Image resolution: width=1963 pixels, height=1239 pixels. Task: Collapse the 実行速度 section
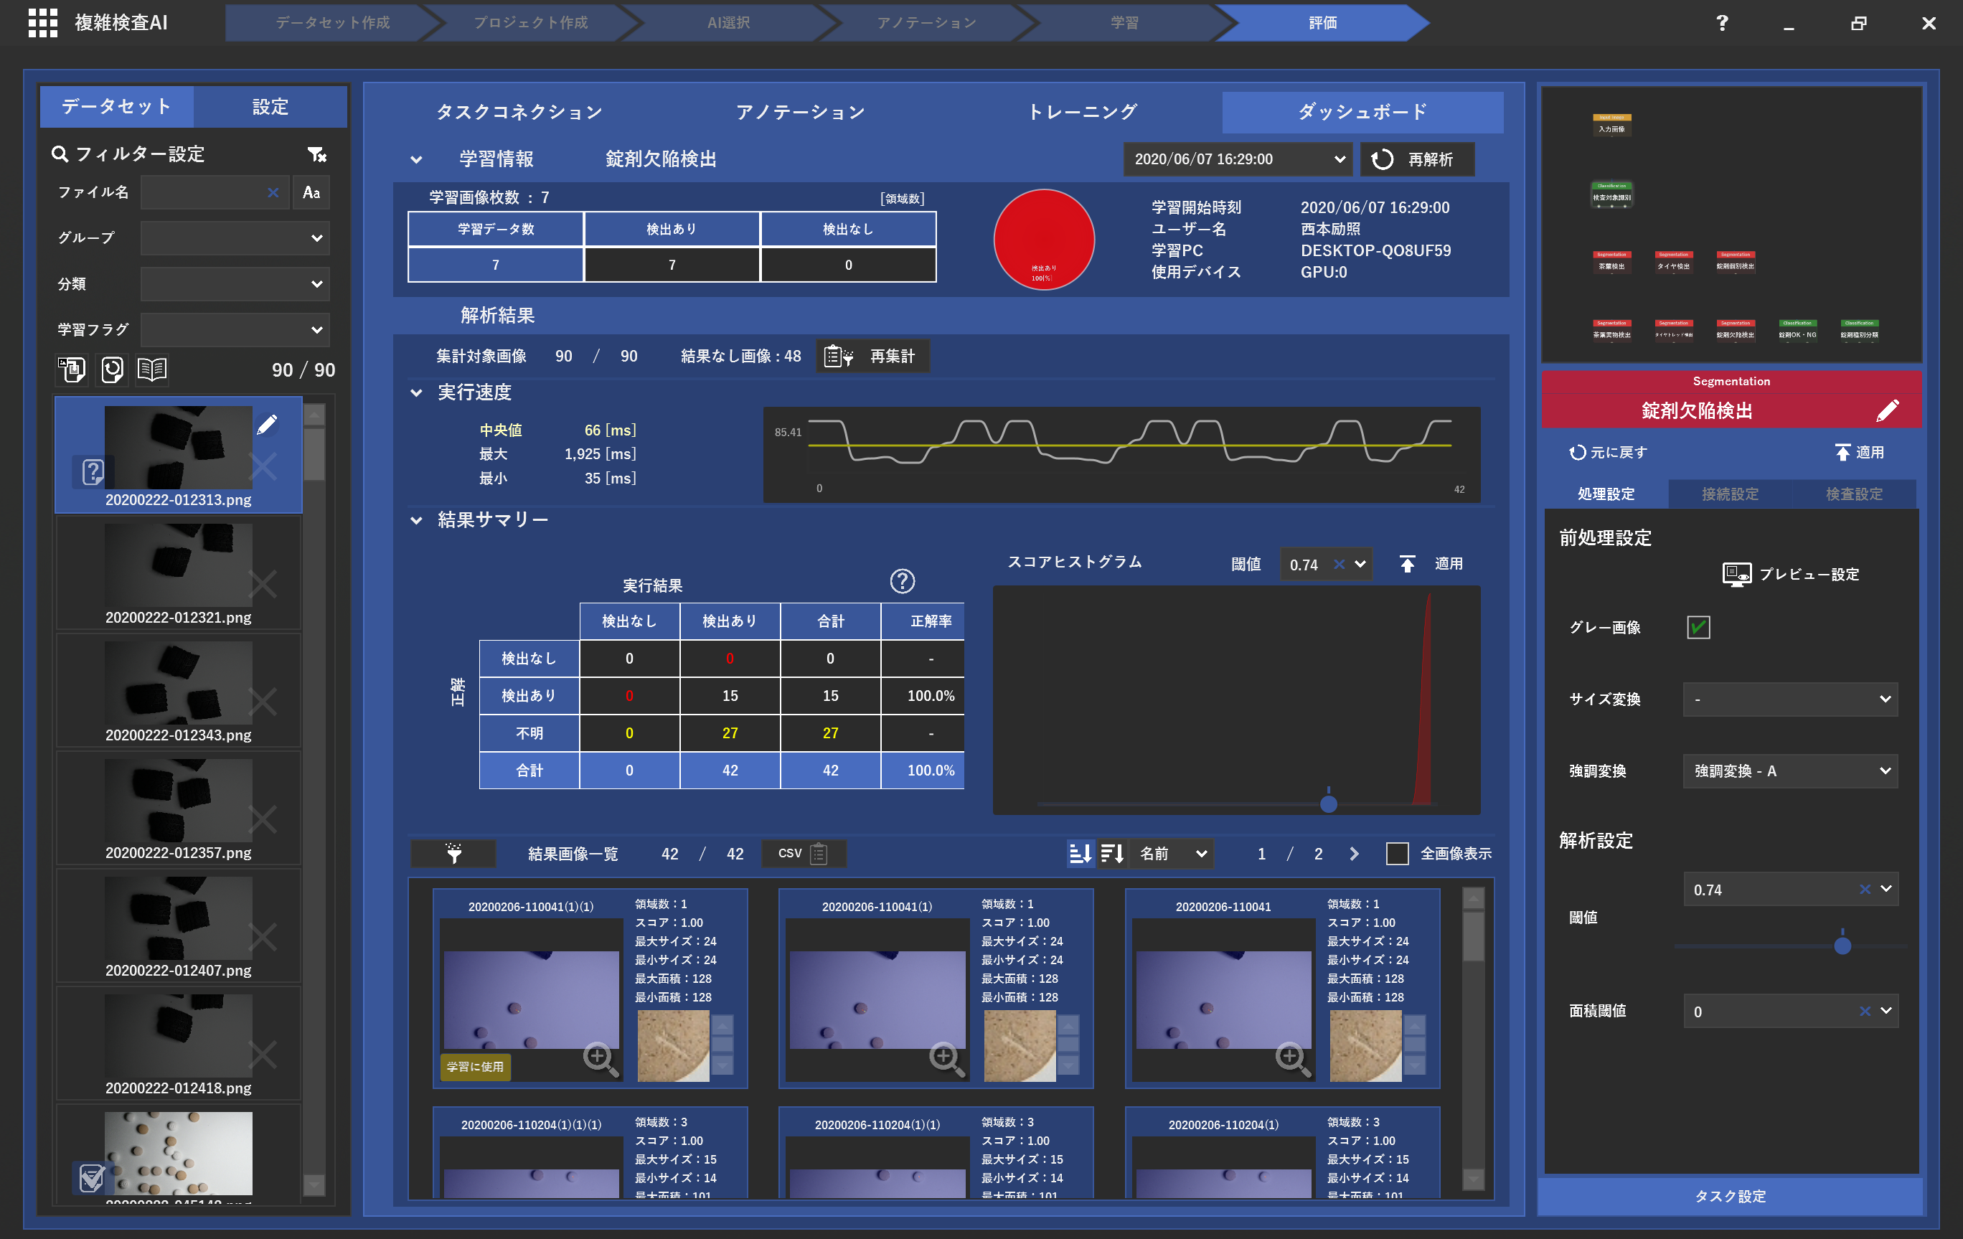[417, 393]
